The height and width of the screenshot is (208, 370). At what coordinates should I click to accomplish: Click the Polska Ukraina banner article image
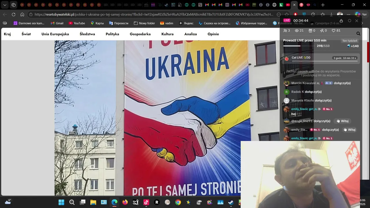click(x=167, y=118)
